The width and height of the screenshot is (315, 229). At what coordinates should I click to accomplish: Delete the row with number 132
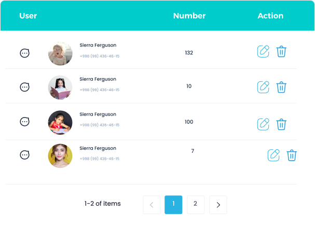coord(281,51)
